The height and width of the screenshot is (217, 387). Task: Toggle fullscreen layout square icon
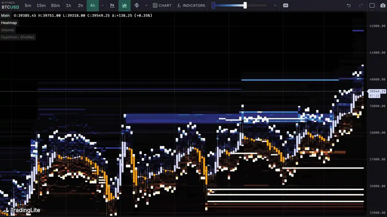tap(372, 5)
